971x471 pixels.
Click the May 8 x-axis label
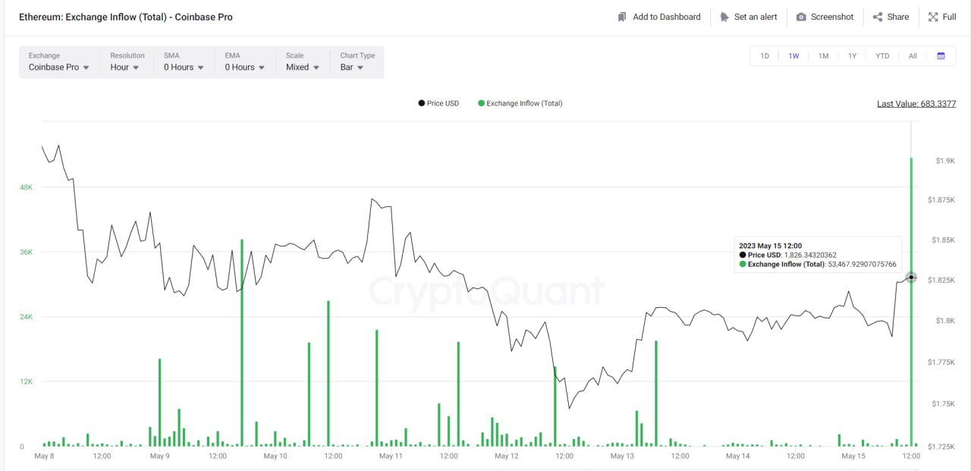click(45, 456)
